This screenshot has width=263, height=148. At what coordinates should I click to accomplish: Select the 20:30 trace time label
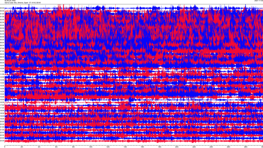2,124
